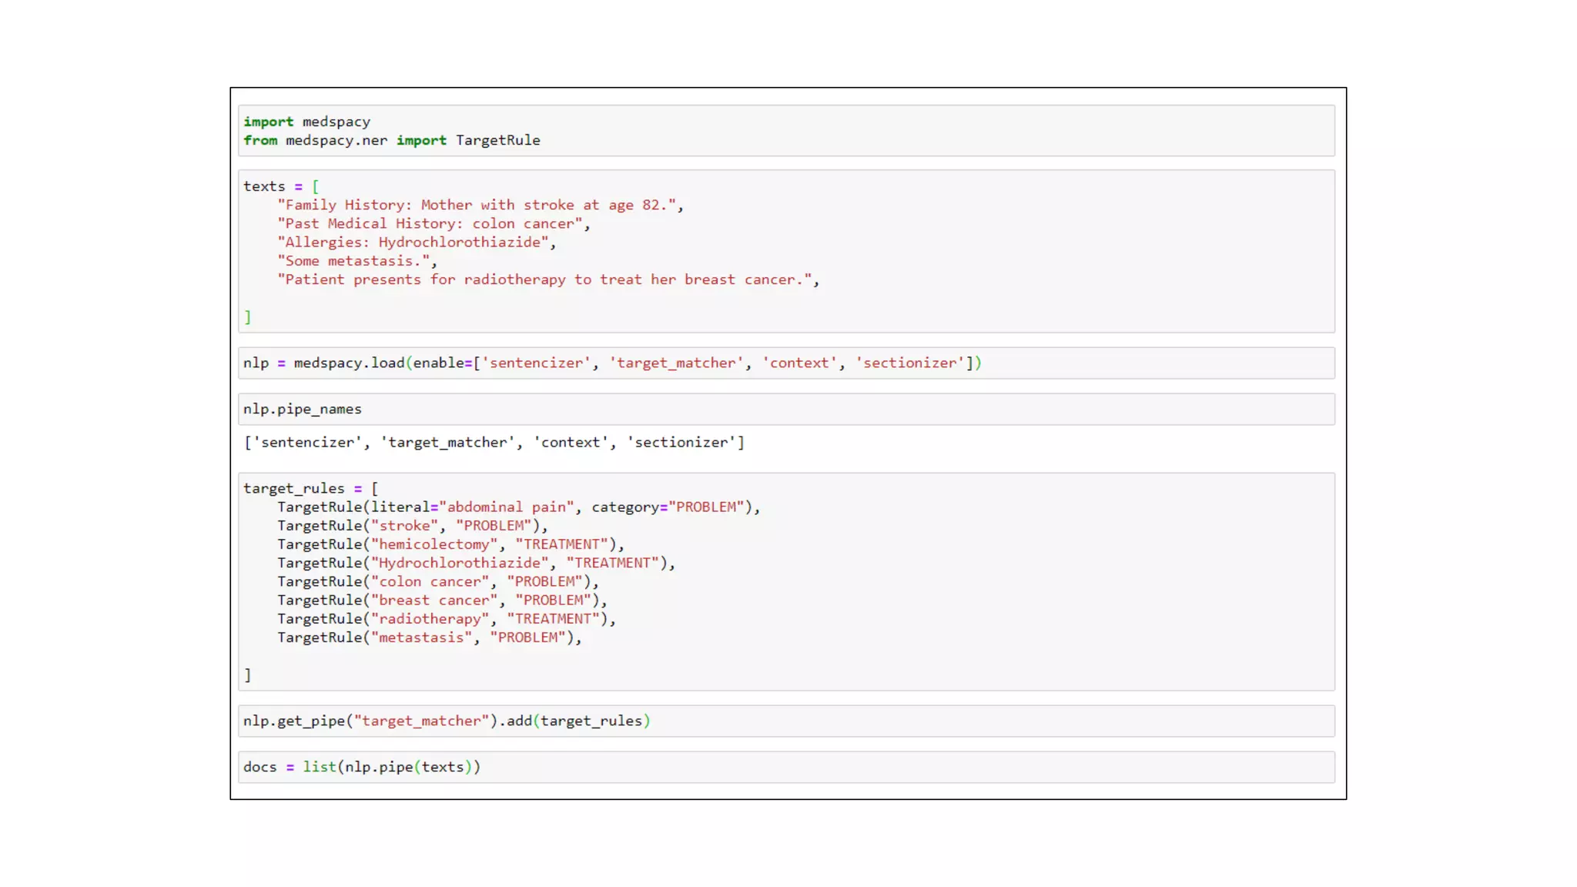Click the "metastasis" PROBLEM rule line

pos(429,638)
